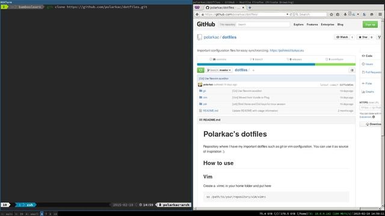Reload page using the URL bar refresh icon
This screenshot has width=385, height=216.
291,14
